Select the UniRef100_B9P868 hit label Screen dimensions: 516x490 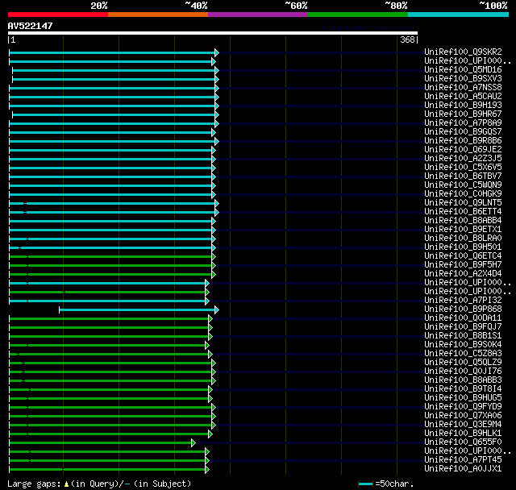(x=463, y=309)
